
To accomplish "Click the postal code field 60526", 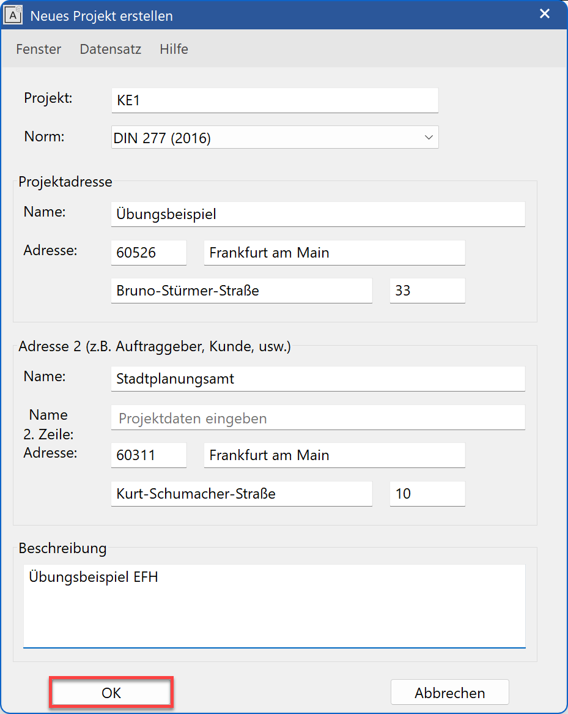I will click(149, 253).
